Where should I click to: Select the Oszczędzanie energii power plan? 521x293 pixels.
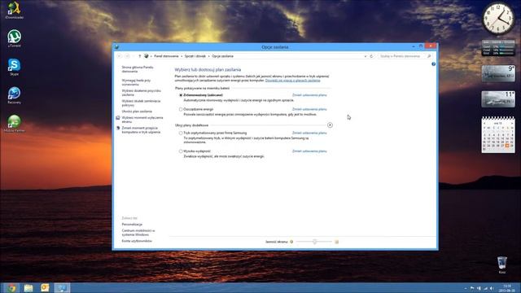pos(181,109)
